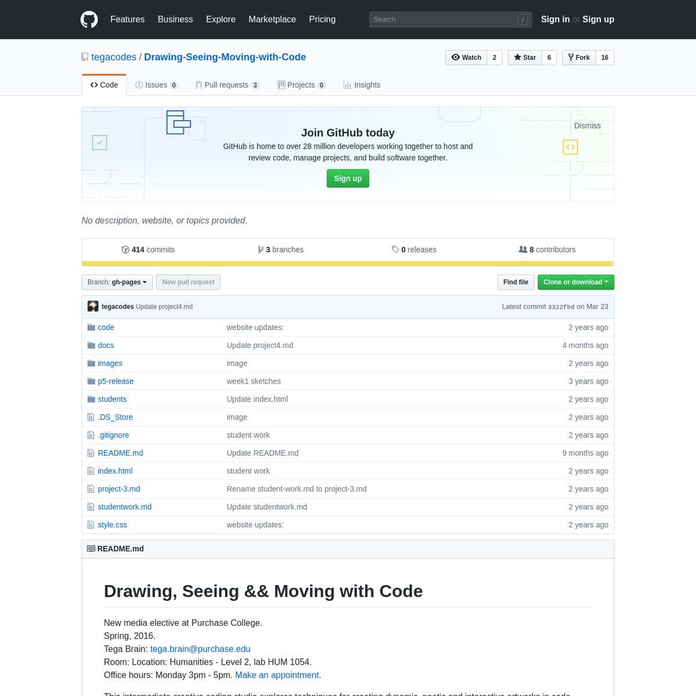Click file icon next to .DS_Store

pos(90,417)
